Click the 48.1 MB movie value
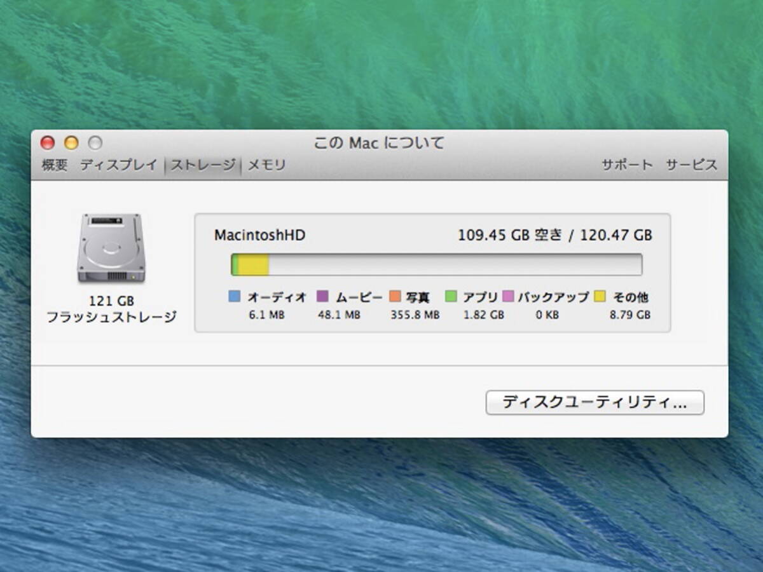Image resolution: width=763 pixels, height=572 pixels. [x=339, y=315]
